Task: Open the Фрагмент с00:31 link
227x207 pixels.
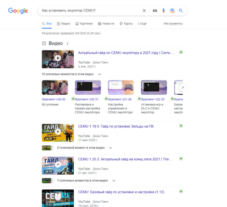Action: pyautogui.click(x=87, y=99)
